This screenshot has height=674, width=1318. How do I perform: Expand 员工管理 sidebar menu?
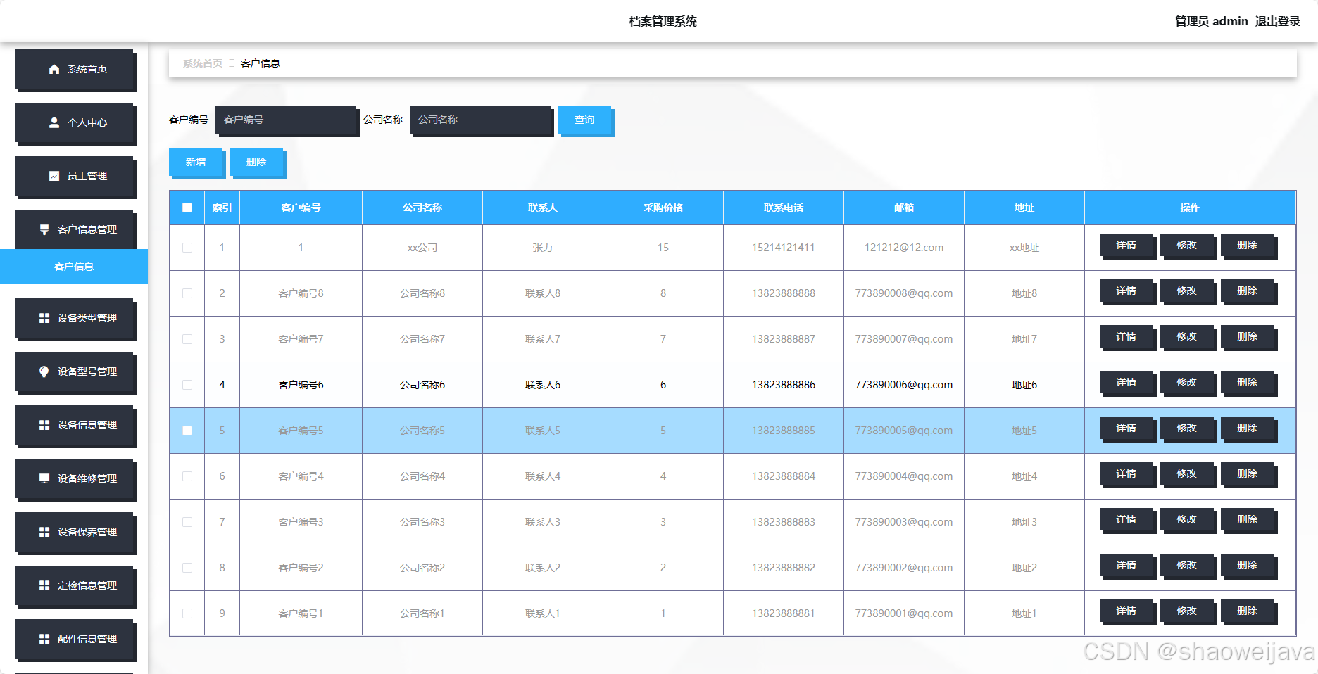click(75, 177)
